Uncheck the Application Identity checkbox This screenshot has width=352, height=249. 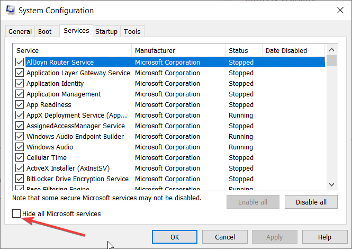(x=20, y=84)
